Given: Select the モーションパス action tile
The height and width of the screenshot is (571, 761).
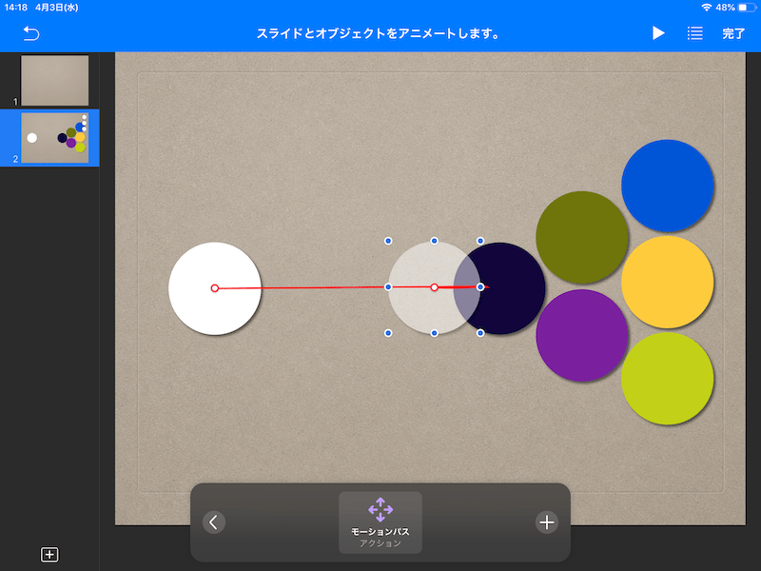Looking at the screenshot, I should (x=380, y=522).
